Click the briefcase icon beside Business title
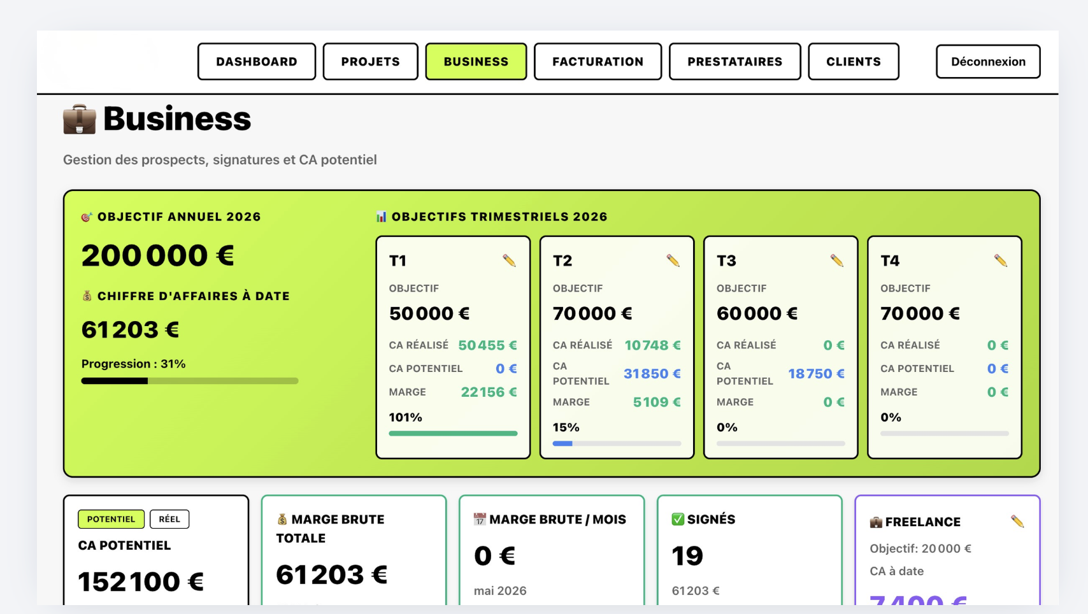The image size is (1088, 614). tap(80, 119)
